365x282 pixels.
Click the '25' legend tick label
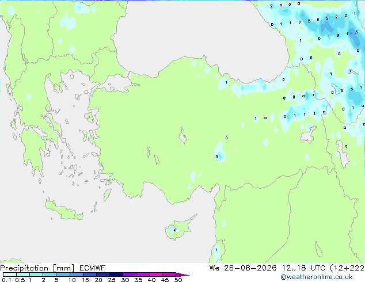click(112, 280)
